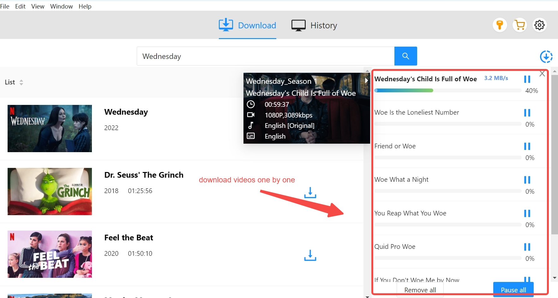Pause Wednesday's Child Is Full of Woe download
This screenshot has width=558, height=298.
click(527, 79)
